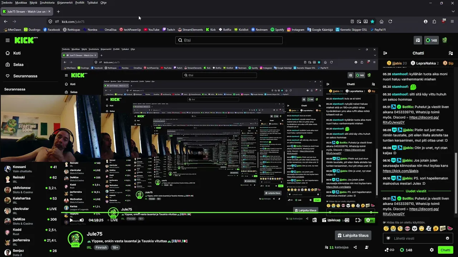Open the extensions puzzle icon
The height and width of the screenshot is (257, 458).
[434, 21]
